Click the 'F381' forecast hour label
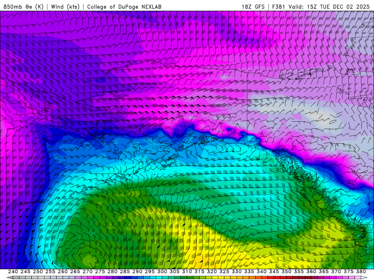The height and width of the screenshot is (280, 374). 279,7
